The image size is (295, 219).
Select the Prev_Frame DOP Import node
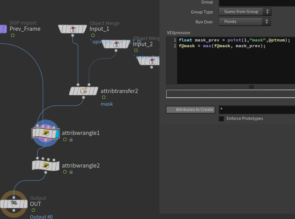(3, 29)
